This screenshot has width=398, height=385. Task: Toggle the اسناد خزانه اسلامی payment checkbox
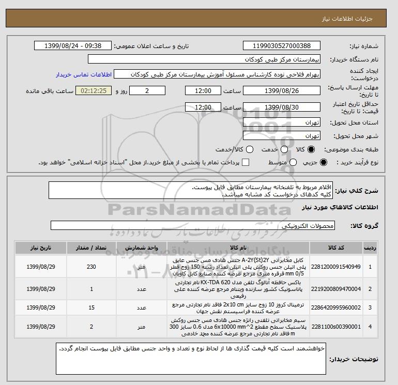click(x=246, y=162)
